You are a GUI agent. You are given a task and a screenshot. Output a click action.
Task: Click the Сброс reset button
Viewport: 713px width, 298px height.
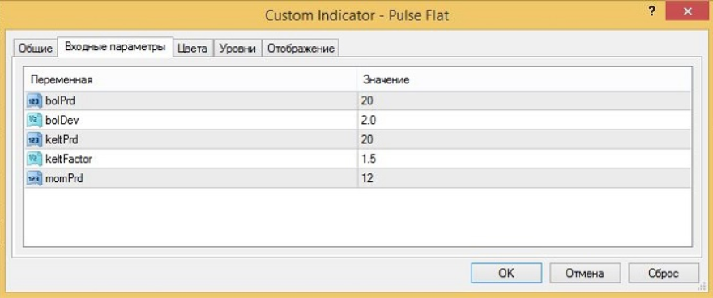coord(664,274)
